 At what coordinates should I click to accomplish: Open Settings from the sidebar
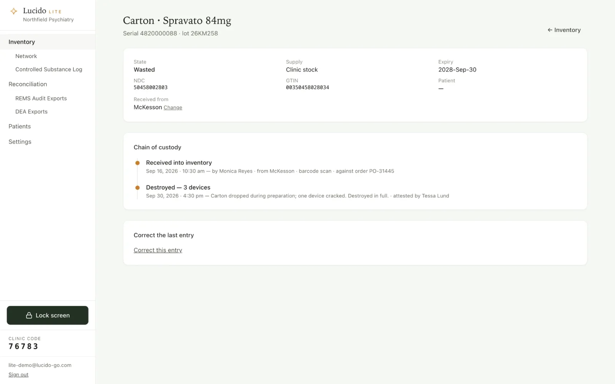[x=20, y=142]
